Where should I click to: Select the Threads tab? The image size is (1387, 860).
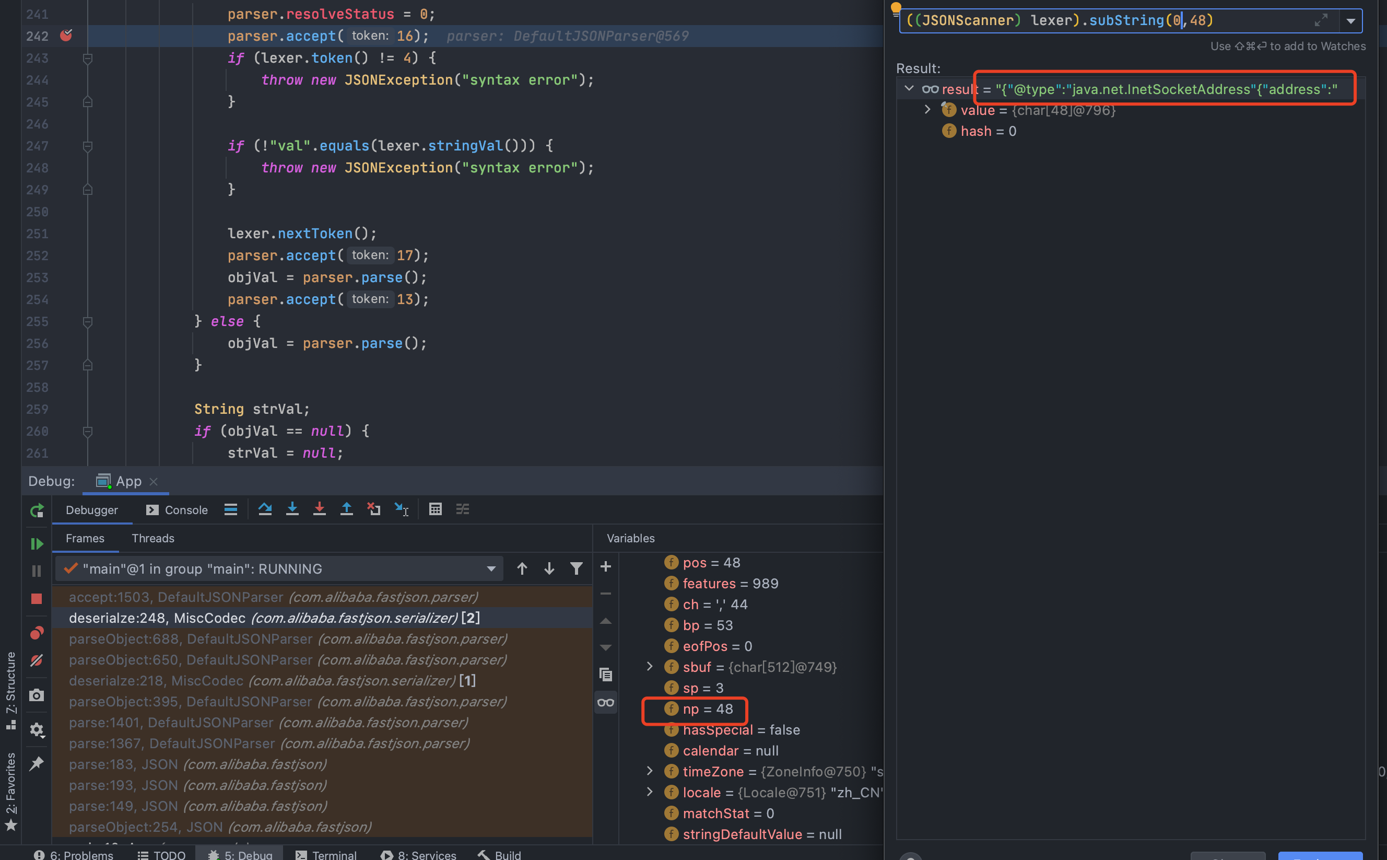(153, 538)
